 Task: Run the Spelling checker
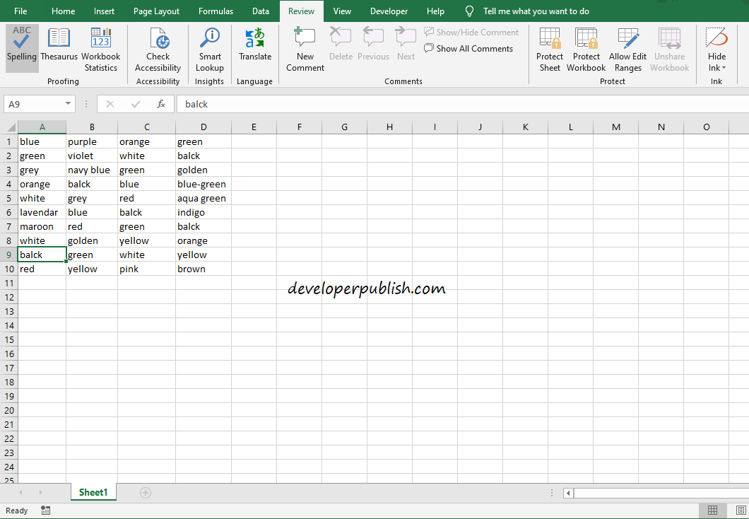(x=21, y=48)
